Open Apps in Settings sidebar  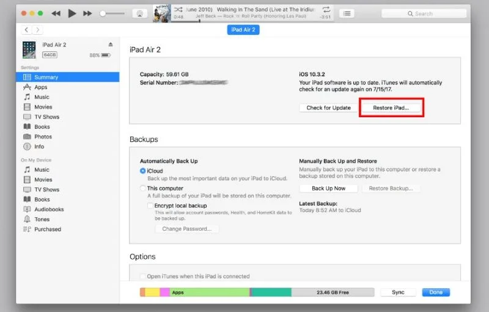click(68, 87)
